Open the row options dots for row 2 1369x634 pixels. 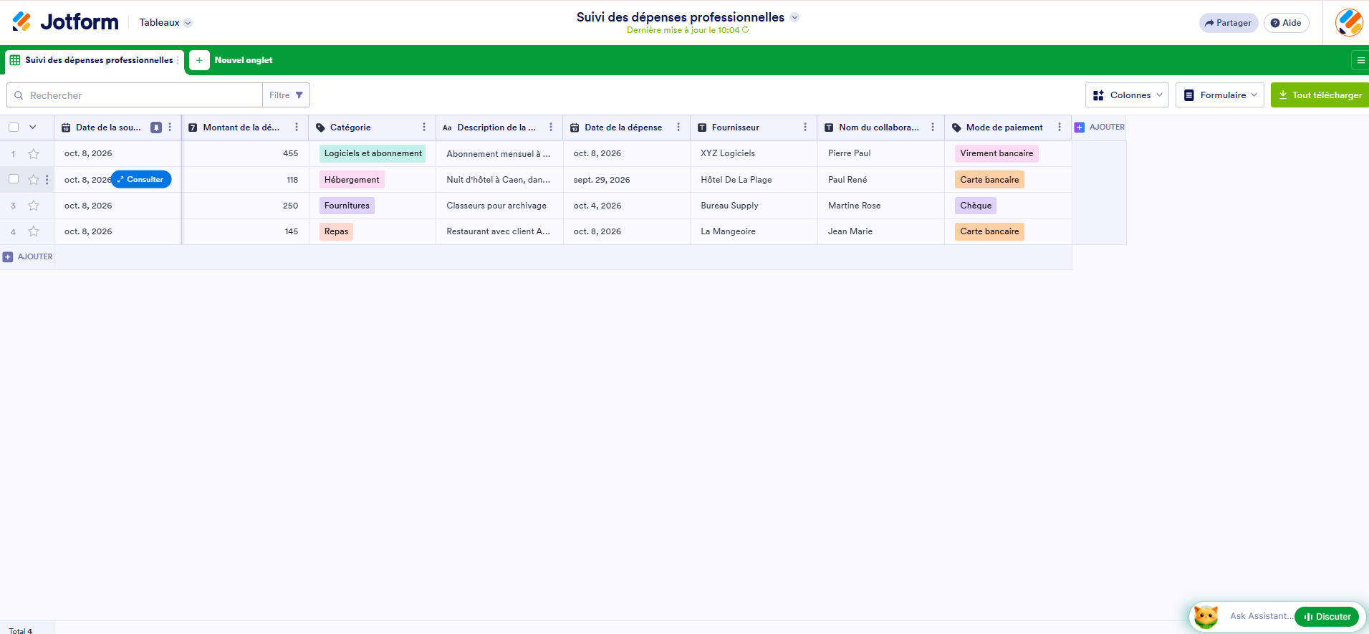47,180
